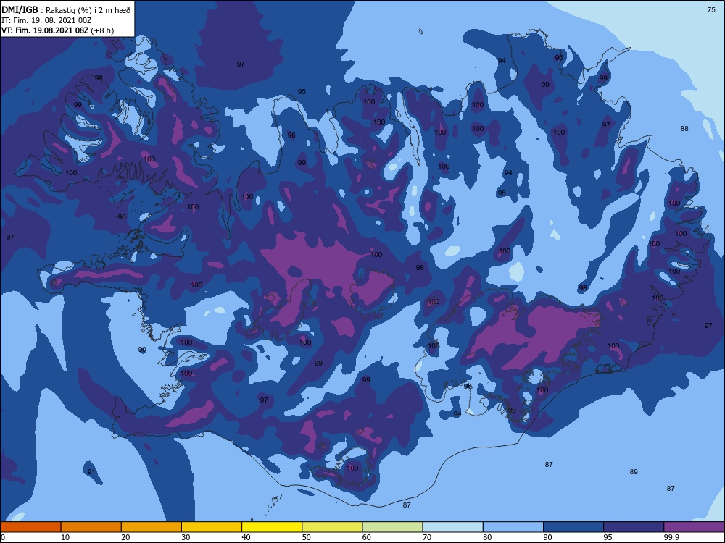Click the purple legend swatch above 99.9

[694, 527]
